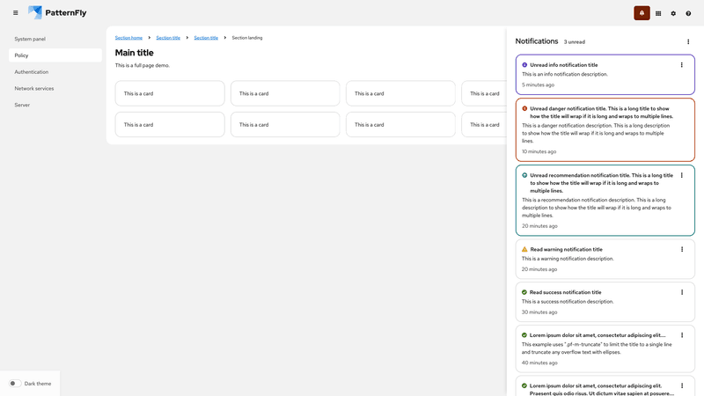
Task: Toggle the Dark theme switch
Action: (x=15, y=384)
